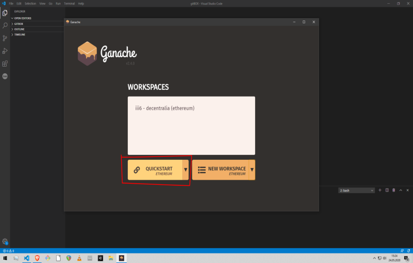
Task: Expand the Timeline section
Action: pyautogui.click(x=19, y=34)
